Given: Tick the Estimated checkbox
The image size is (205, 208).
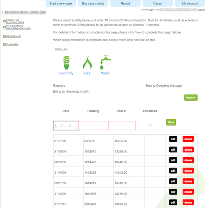Looking at the screenshot, I should coord(150,126).
